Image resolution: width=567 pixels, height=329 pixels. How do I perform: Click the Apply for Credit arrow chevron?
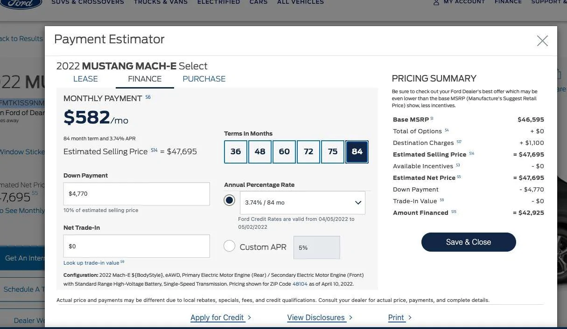pos(250,317)
